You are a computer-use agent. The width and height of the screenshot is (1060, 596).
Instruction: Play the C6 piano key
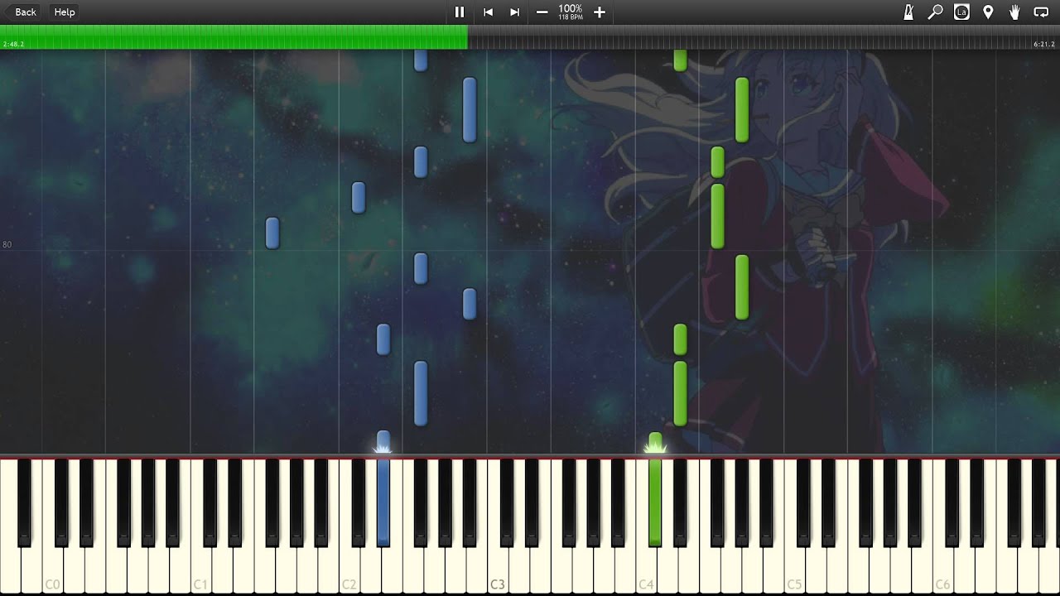[942, 571]
